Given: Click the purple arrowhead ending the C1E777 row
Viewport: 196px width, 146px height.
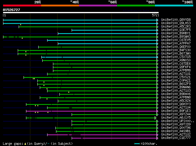Looking at the screenshot, I should (157, 138).
